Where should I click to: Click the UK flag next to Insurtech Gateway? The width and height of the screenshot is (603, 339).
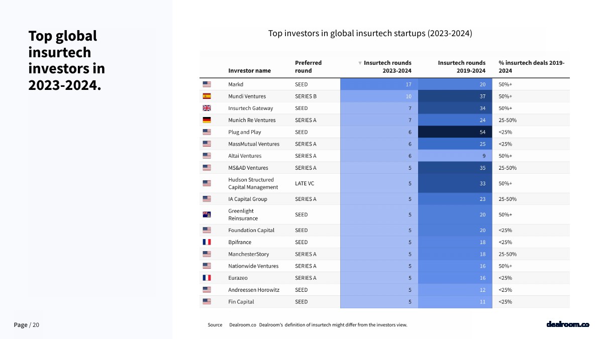pyautogui.click(x=207, y=108)
